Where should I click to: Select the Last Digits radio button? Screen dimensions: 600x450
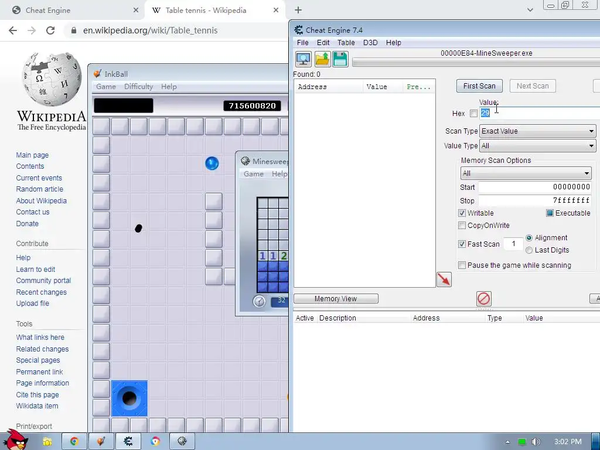click(x=529, y=250)
